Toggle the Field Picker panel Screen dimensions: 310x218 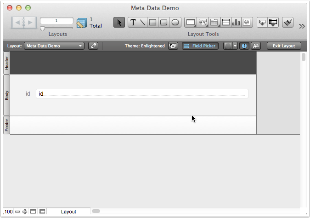(200, 46)
